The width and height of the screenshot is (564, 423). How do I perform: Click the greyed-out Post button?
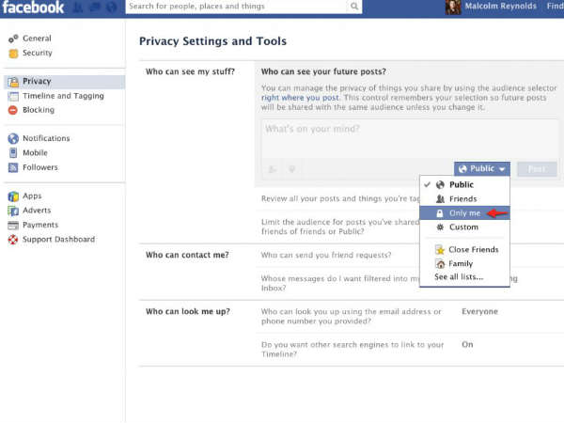pyautogui.click(x=537, y=169)
